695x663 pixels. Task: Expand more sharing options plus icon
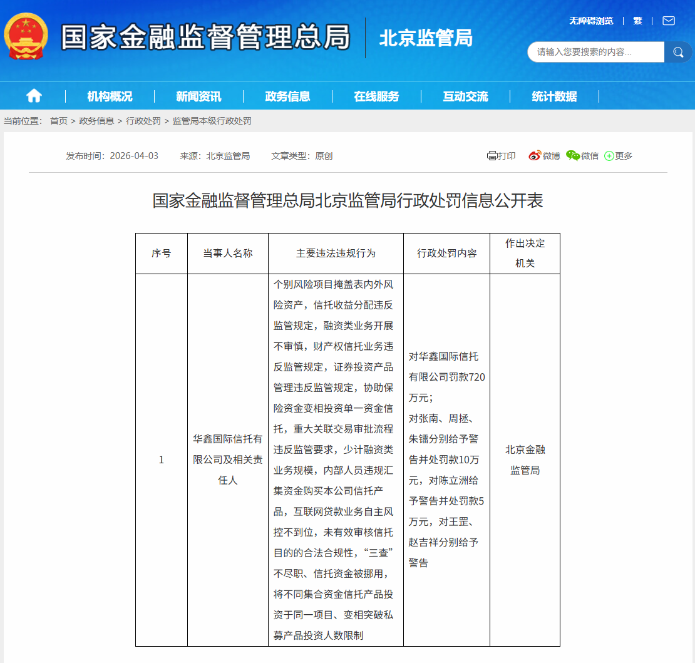(x=609, y=156)
